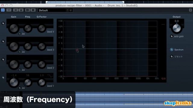The image size is (193, 108).
Task: Activate the band 4 enable button
Action: (x=3, y=23)
